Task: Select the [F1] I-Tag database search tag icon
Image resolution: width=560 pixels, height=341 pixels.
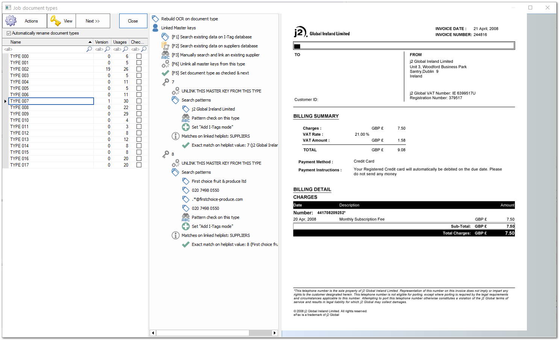Action: point(165,37)
